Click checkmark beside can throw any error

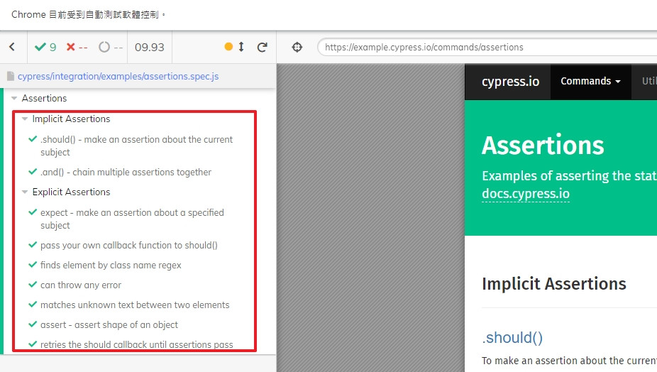click(33, 285)
